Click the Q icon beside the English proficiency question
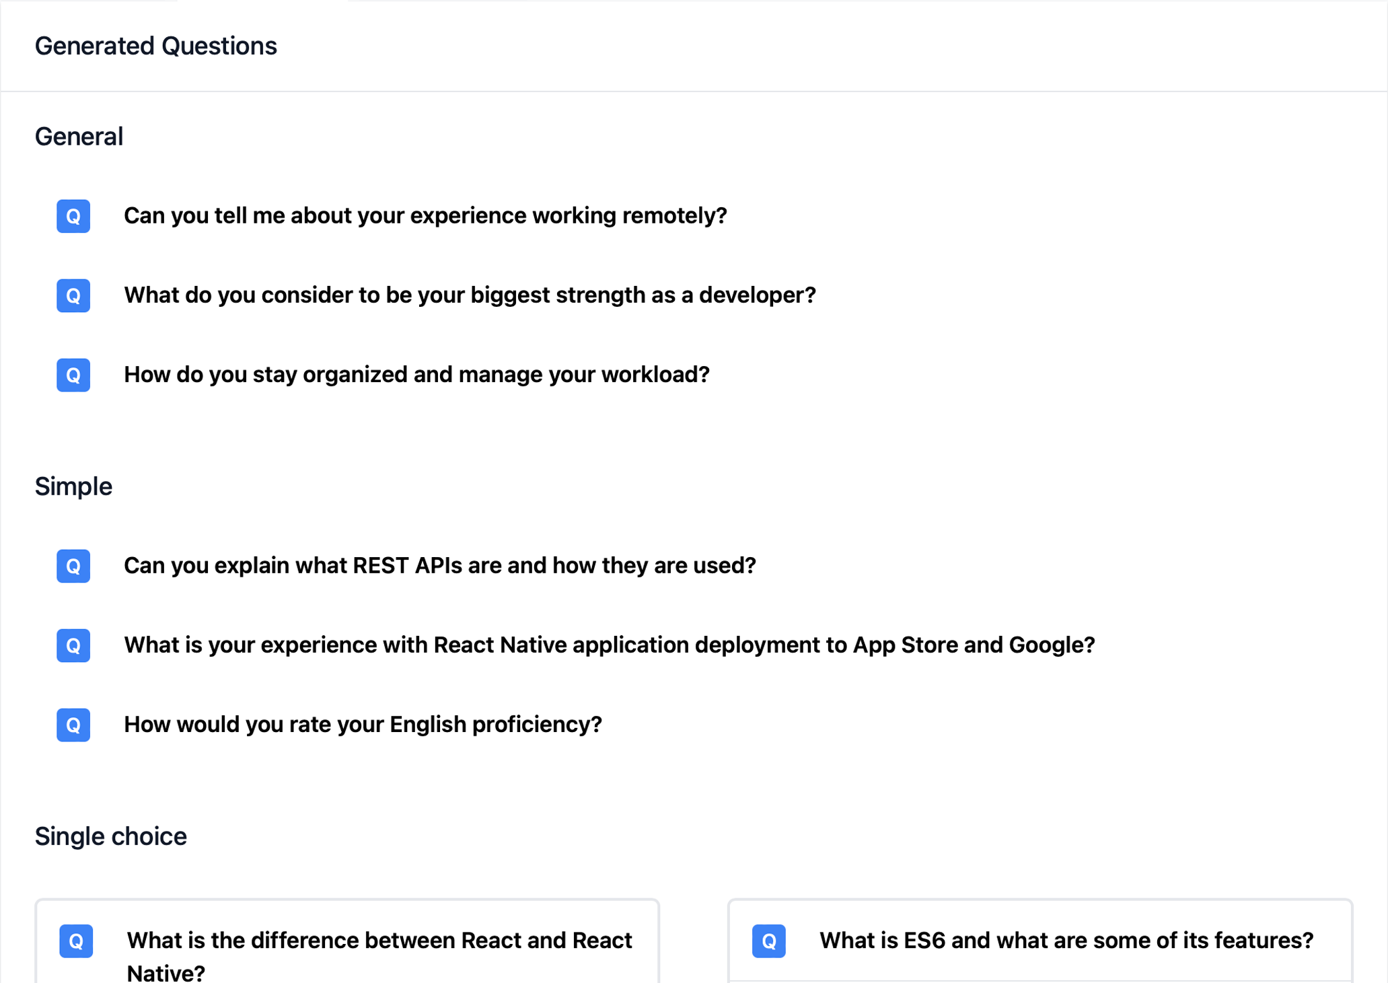1388x983 pixels. 73,725
